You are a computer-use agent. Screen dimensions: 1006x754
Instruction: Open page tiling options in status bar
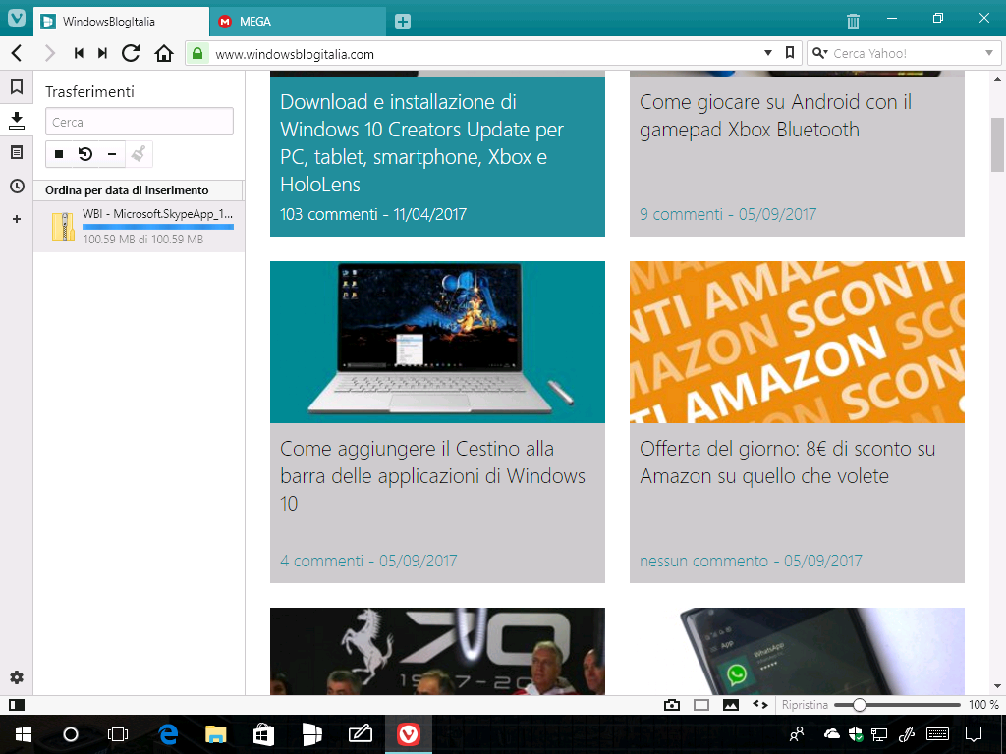coord(701,705)
